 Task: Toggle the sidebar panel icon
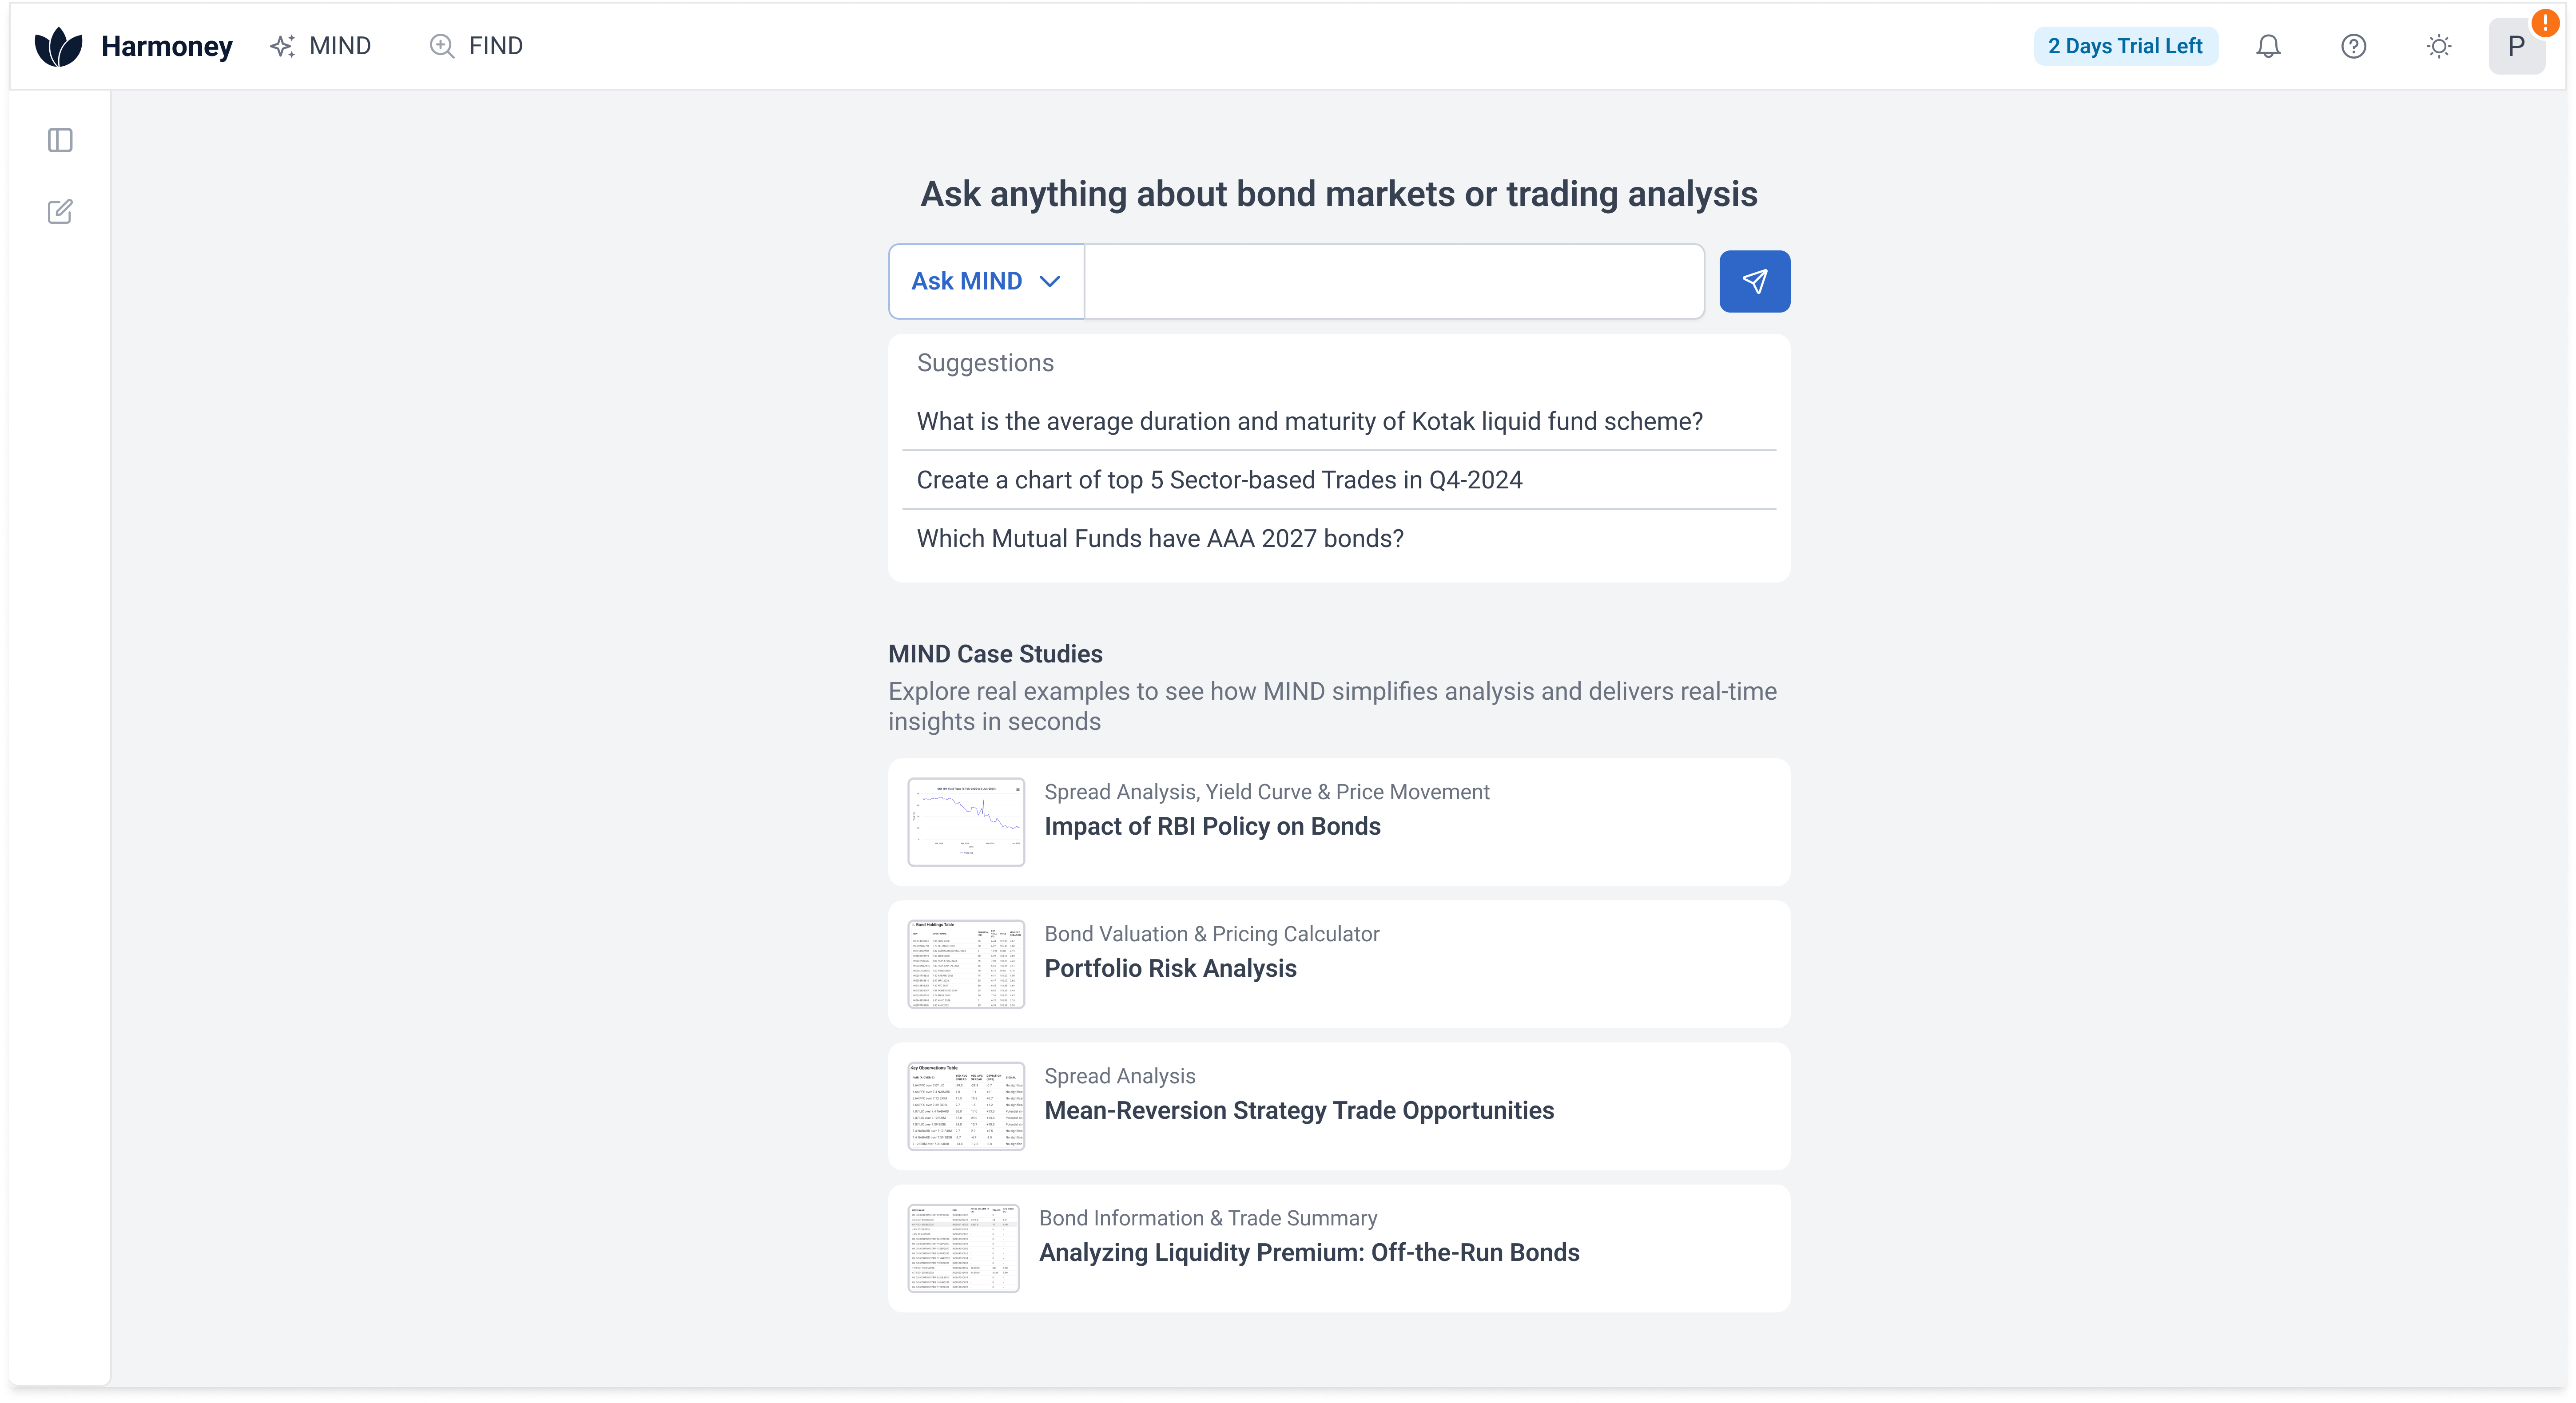60,140
